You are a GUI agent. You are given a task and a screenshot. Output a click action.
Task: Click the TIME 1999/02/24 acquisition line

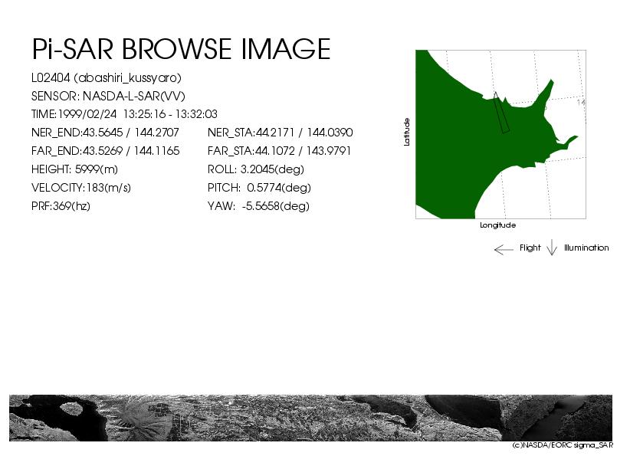tap(124, 114)
